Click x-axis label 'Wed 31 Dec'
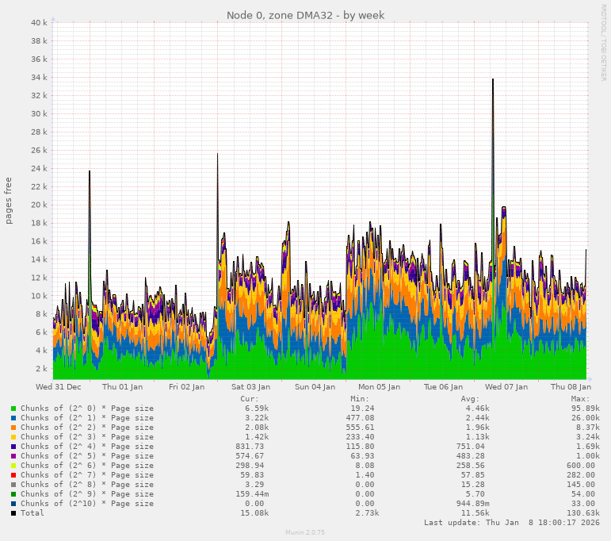This screenshot has height=541, width=611. (59, 387)
